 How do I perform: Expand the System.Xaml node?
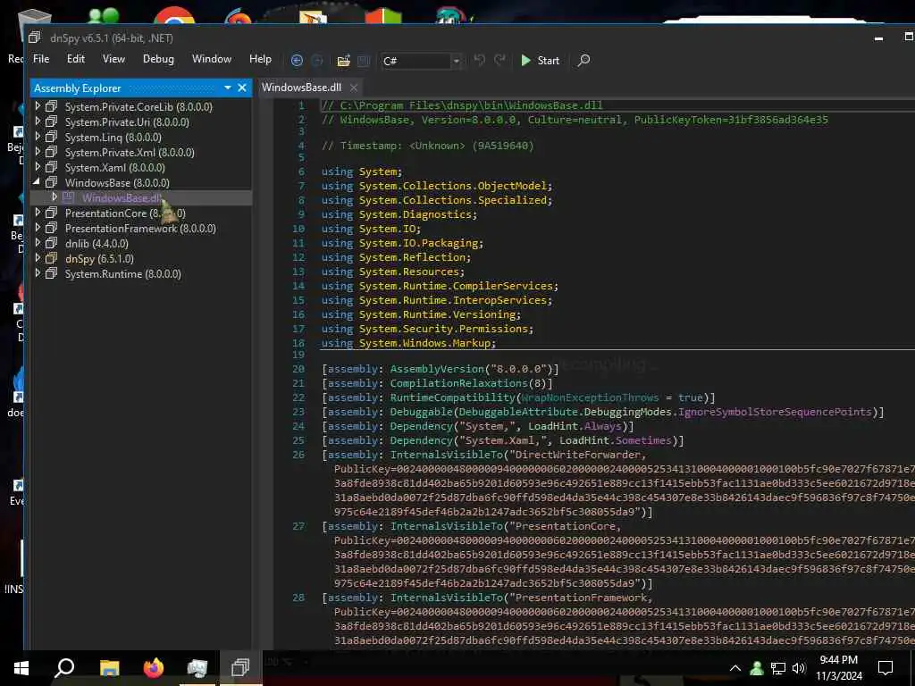pos(38,167)
